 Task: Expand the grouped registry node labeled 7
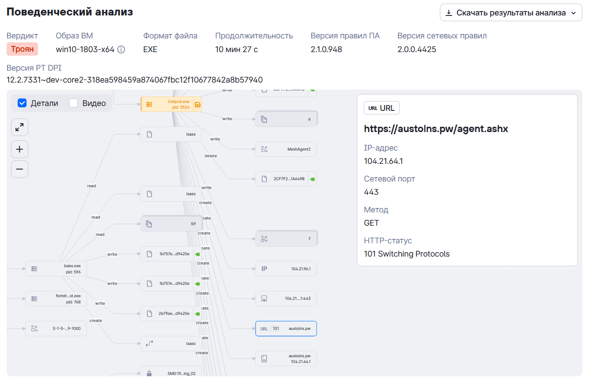tap(286, 238)
